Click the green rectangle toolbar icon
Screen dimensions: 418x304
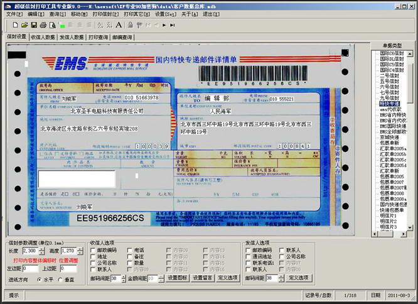click(63, 26)
